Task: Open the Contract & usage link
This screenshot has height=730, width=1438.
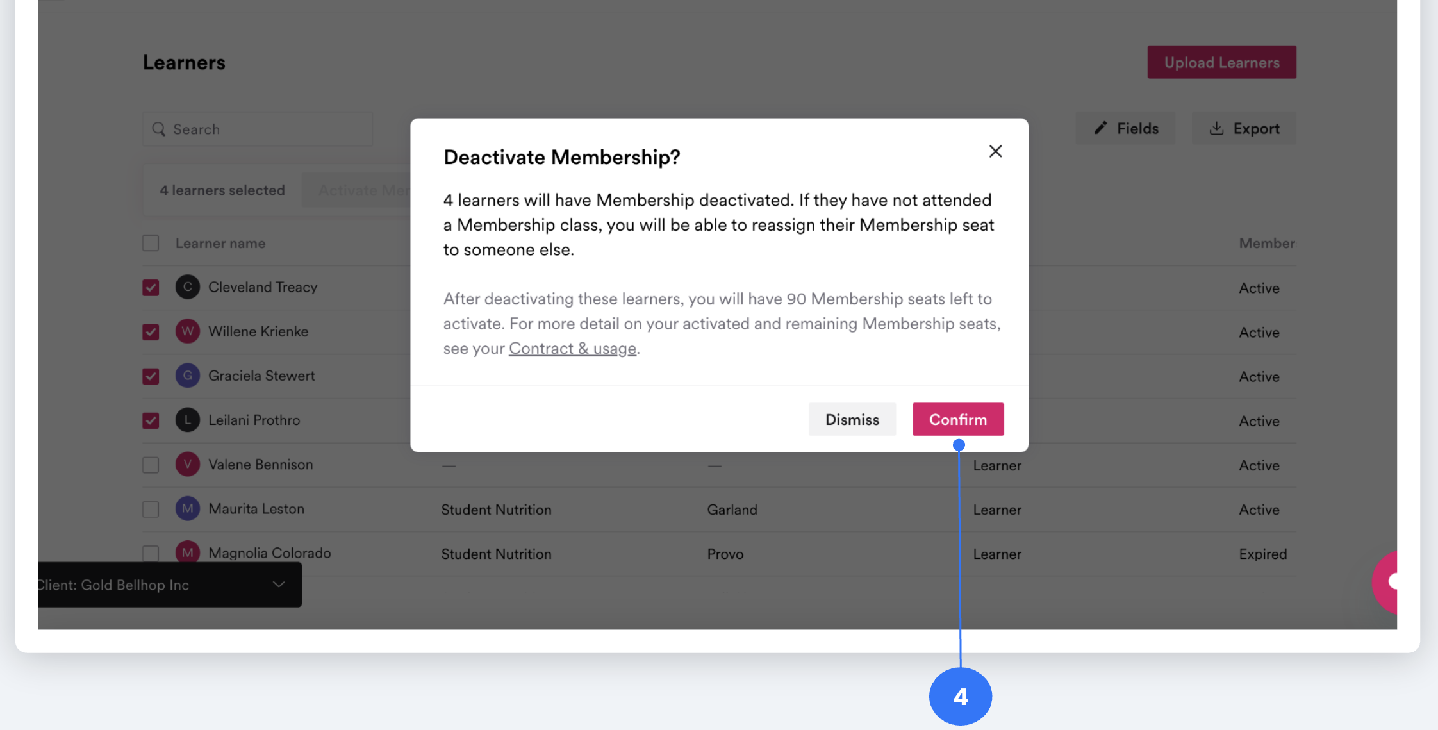Action: pos(572,349)
